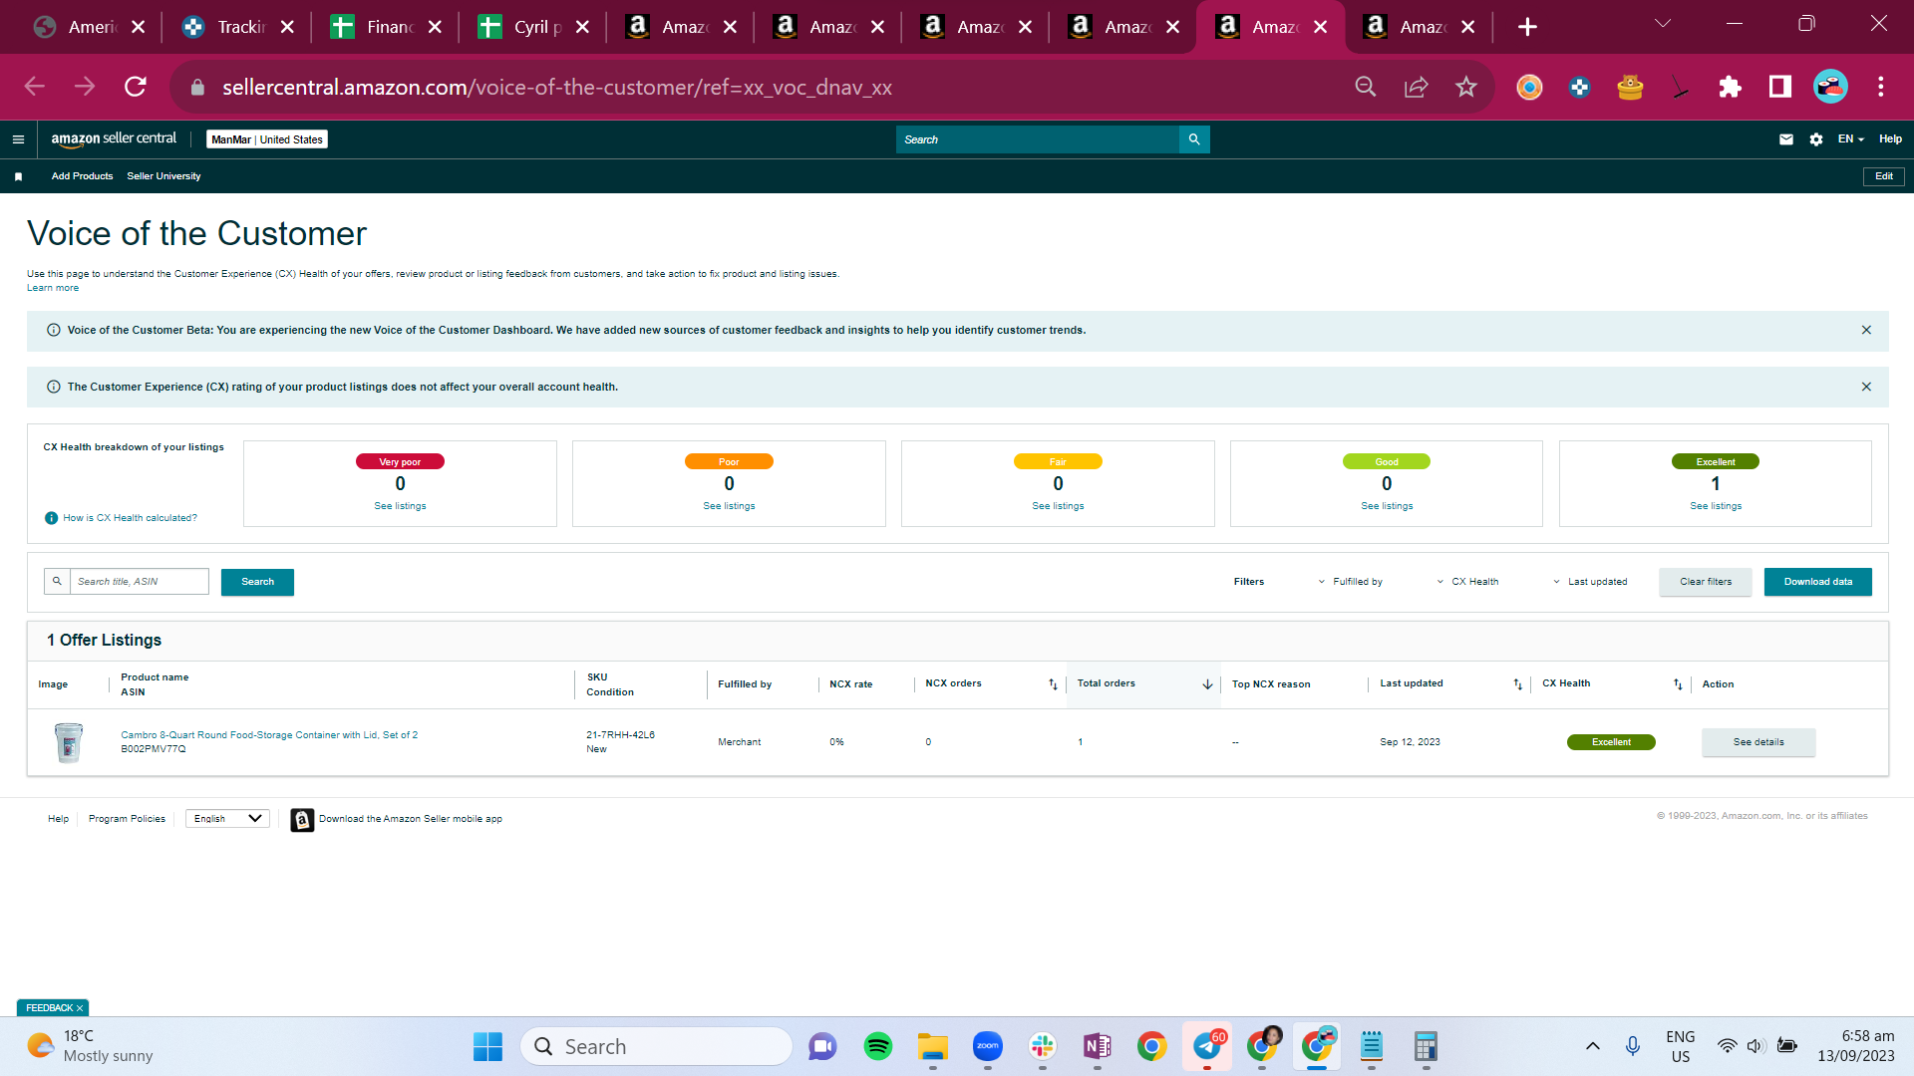Open Calculator from the taskbar
The height and width of the screenshot is (1076, 1914).
(1426, 1046)
